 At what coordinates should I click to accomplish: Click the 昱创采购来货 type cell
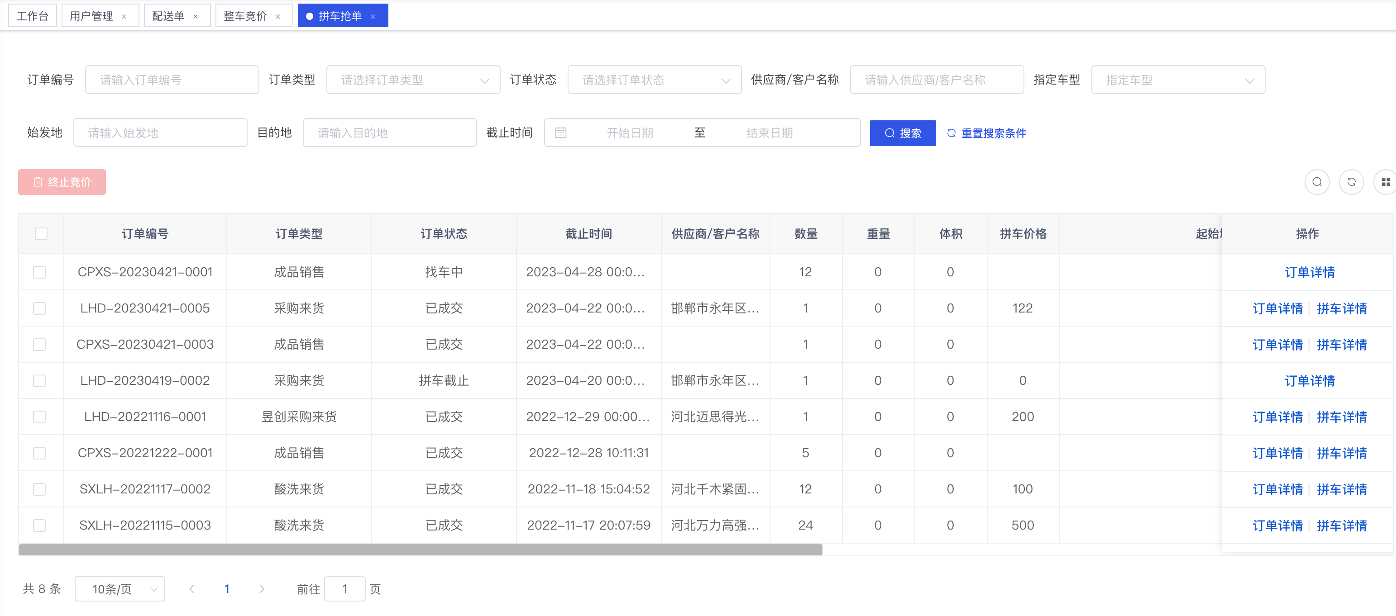(299, 417)
